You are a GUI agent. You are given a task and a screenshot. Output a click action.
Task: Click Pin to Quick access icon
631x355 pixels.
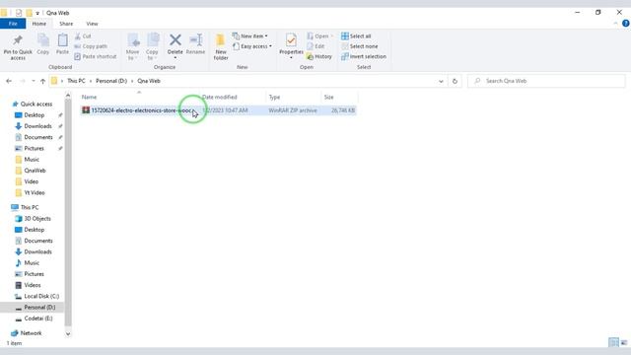[18, 40]
